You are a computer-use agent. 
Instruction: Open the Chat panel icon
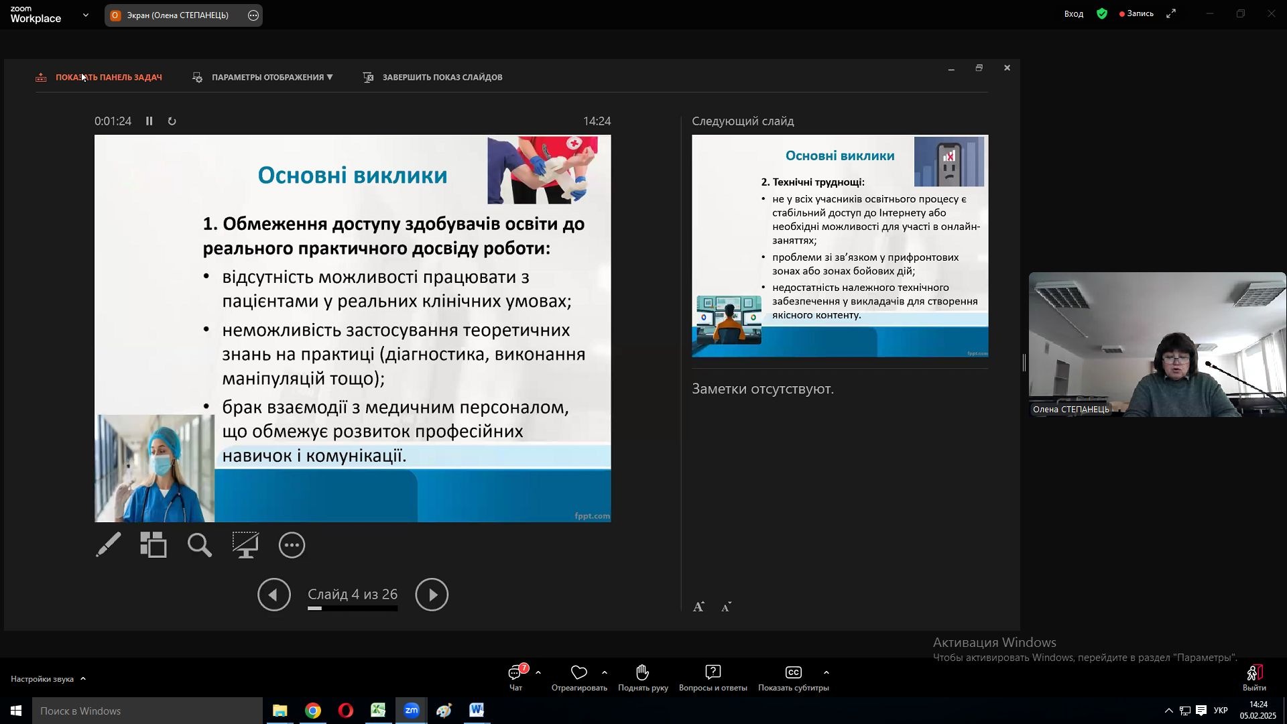tap(515, 674)
